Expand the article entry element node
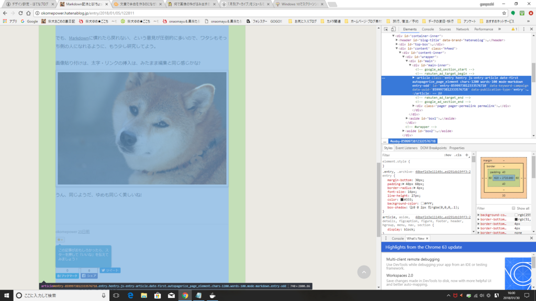 click(414, 78)
